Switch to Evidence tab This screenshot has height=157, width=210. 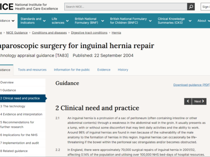coord(104,70)
